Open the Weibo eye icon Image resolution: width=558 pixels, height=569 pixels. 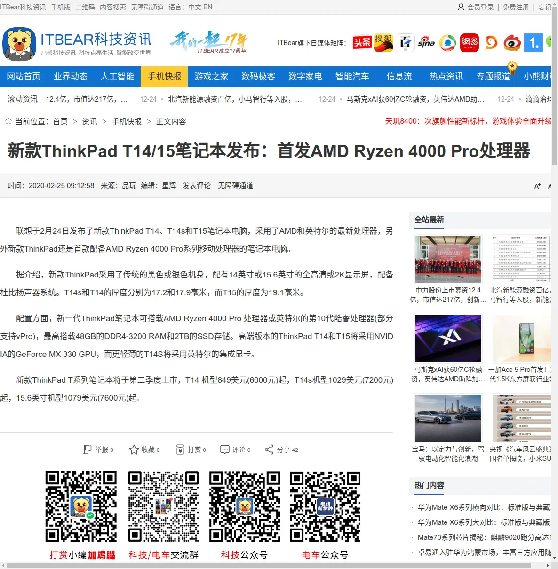pyautogui.click(x=512, y=43)
